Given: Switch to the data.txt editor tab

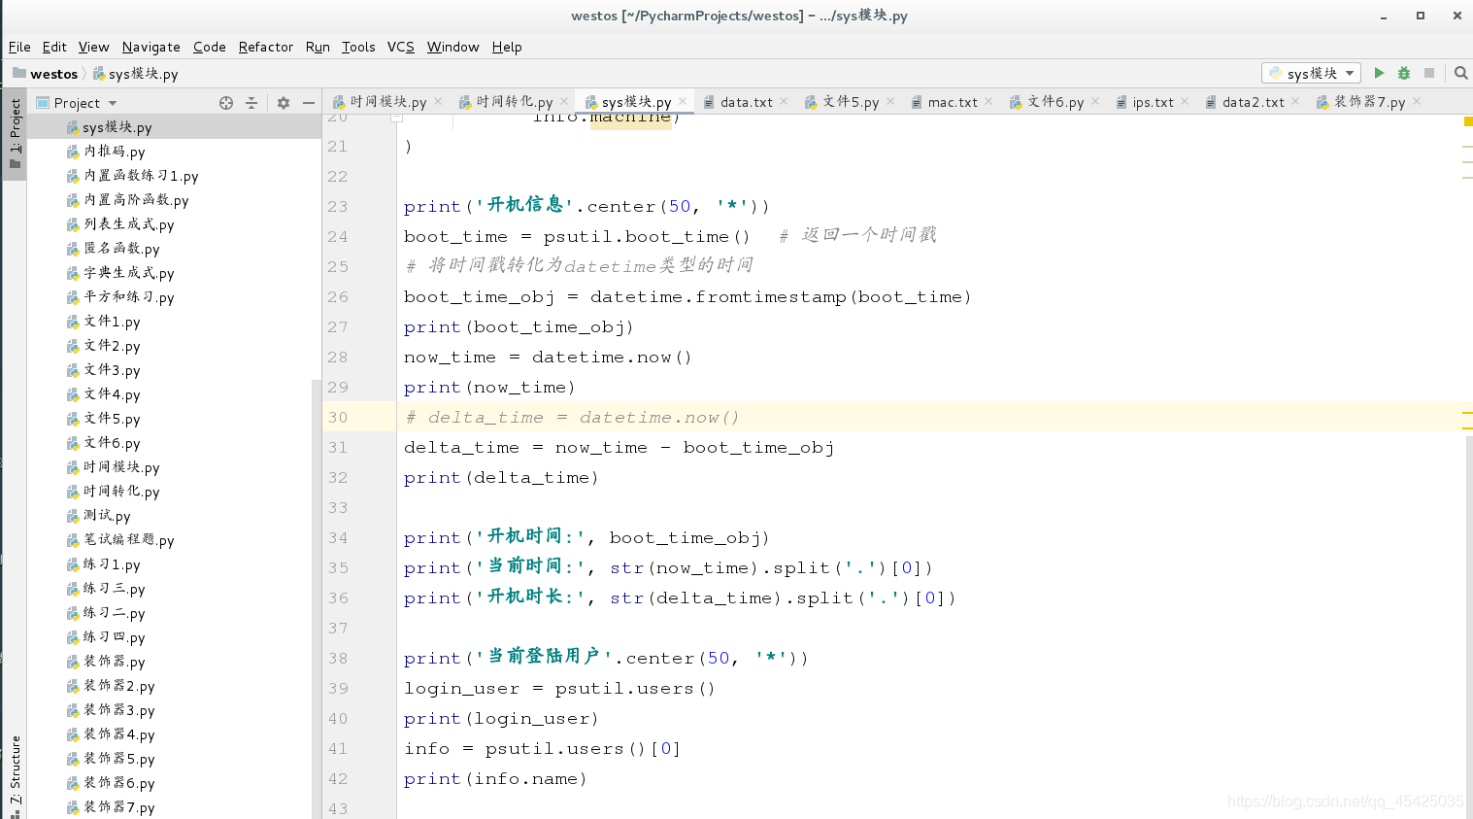Looking at the screenshot, I should [746, 101].
